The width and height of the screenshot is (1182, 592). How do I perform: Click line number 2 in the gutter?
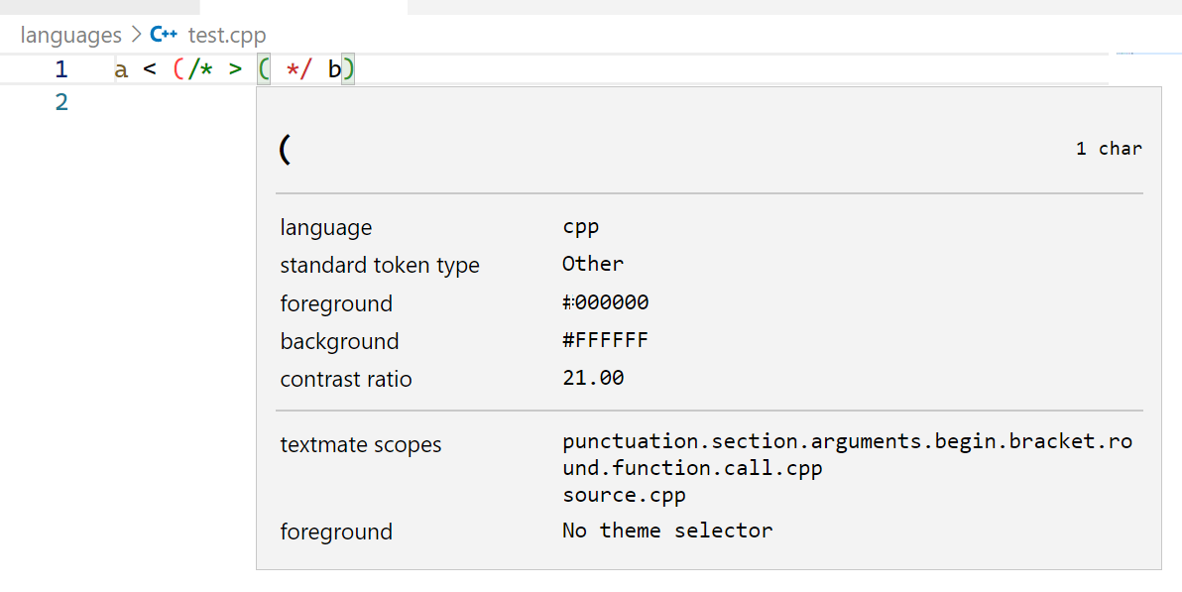click(60, 101)
